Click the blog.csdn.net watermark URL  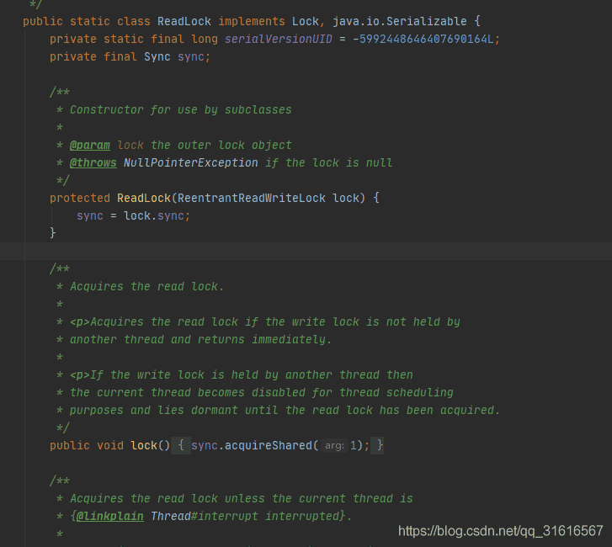500,531
